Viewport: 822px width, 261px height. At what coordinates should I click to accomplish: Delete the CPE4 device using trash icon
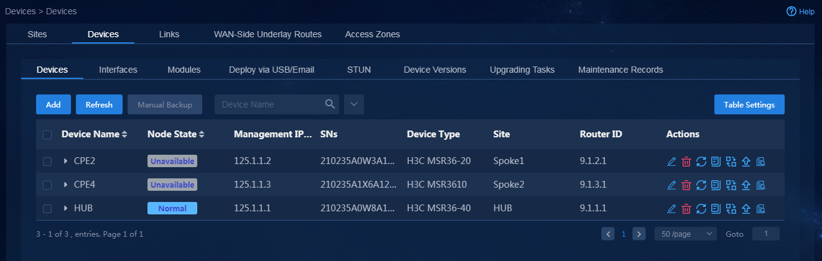[x=686, y=185]
